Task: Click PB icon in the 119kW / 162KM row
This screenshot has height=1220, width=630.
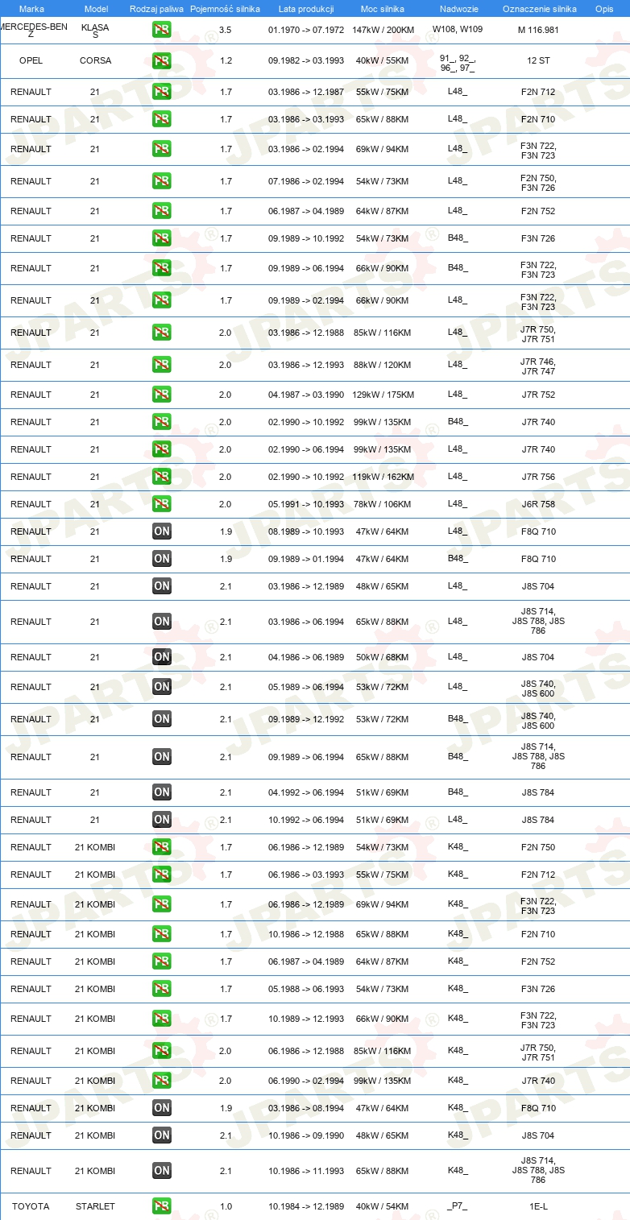Action: (161, 477)
